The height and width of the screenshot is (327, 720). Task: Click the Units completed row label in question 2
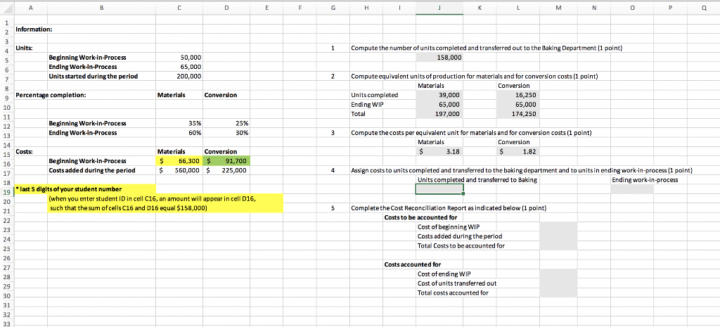tap(374, 95)
